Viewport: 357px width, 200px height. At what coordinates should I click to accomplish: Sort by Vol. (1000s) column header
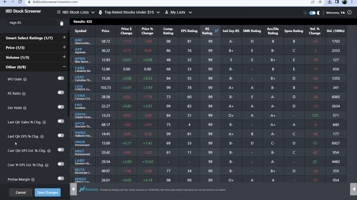[335, 31]
